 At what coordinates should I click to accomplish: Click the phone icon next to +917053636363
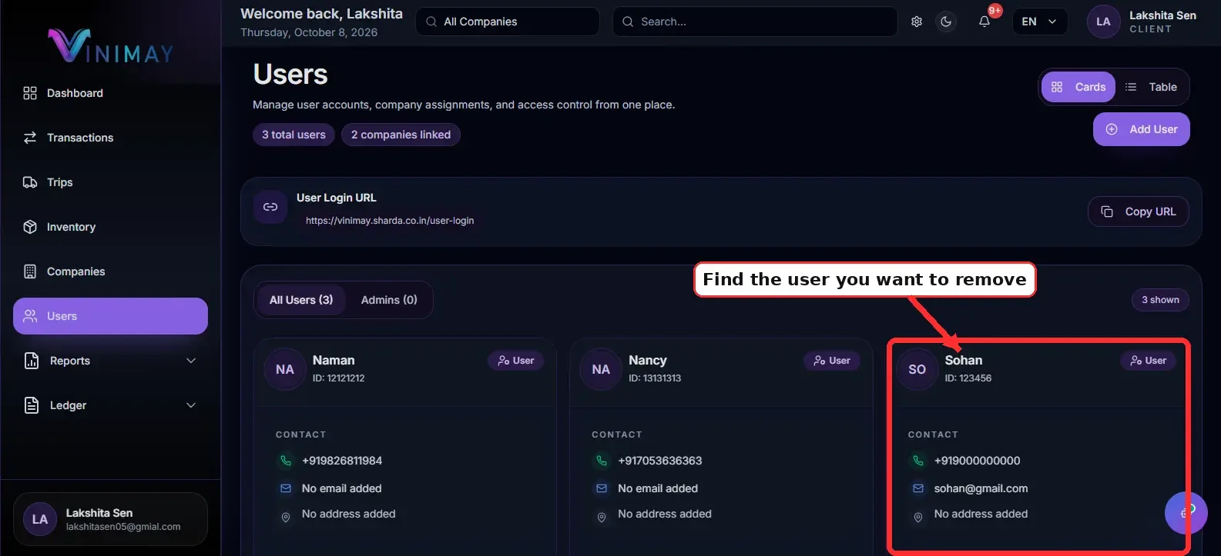tap(602, 461)
